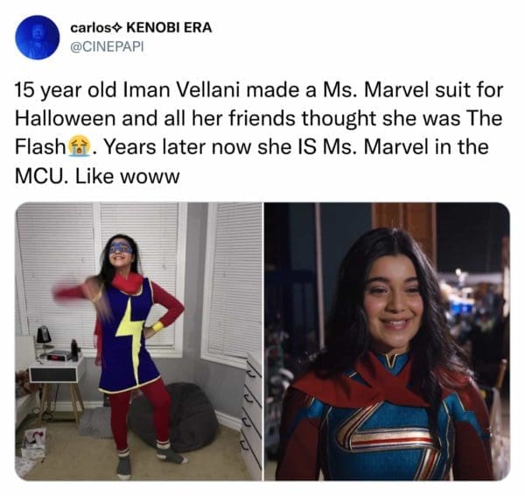Open the blue profile avatar of carlos
This screenshot has height=496, width=525.
pyautogui.click(x=37, y=37)
